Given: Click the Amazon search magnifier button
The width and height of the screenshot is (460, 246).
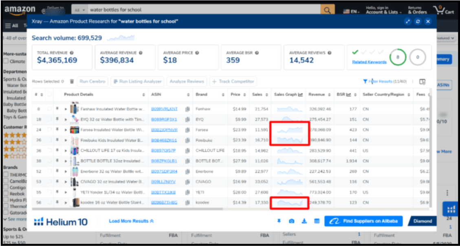Looking at the screenshot, I should [x=326, y=10].
